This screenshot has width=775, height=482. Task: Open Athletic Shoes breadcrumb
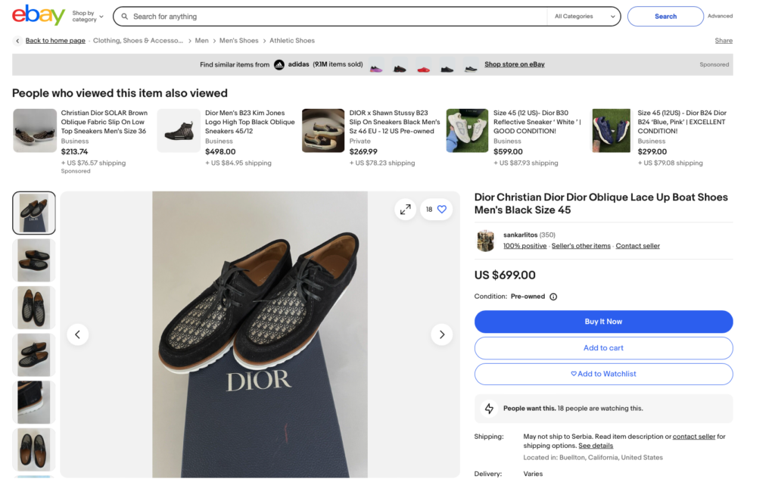click(292, 41)
